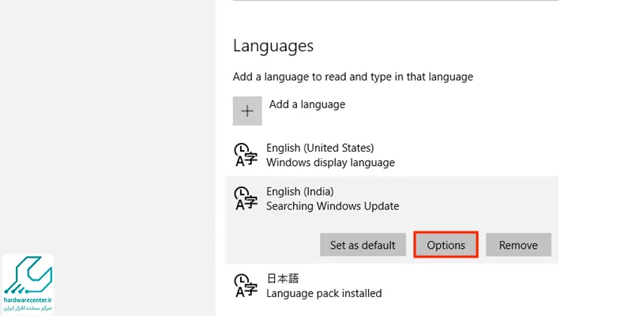Click the hardwarecenter.ir website text
The image size is (632, 316).
[28, 300]
